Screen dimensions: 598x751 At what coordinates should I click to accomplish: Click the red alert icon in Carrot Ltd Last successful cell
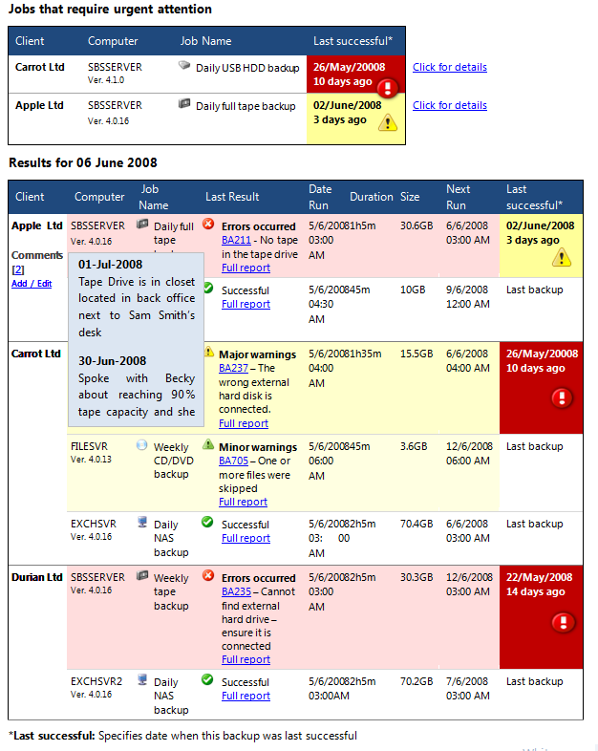click(562, 398)
